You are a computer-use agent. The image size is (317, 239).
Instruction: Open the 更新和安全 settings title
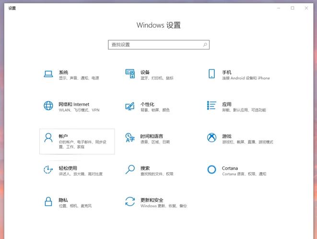(x=152, y=200)
